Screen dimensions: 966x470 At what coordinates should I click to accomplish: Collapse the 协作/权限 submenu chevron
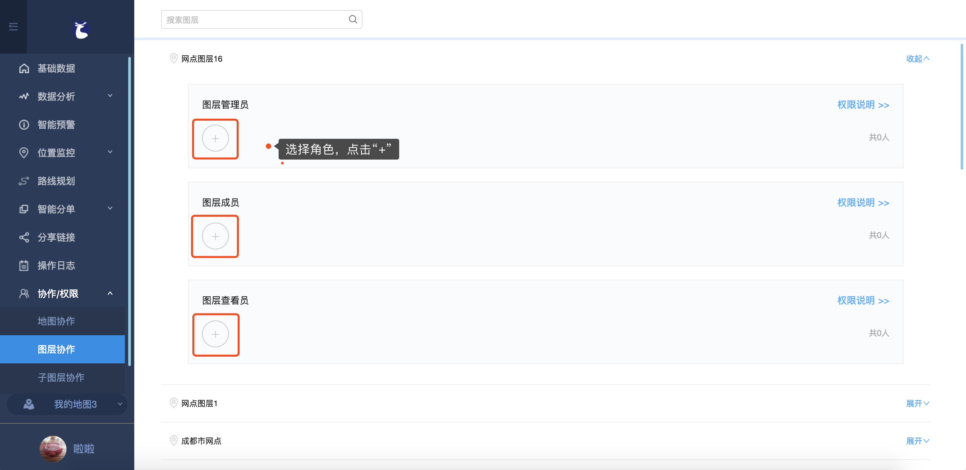point(110,293)
